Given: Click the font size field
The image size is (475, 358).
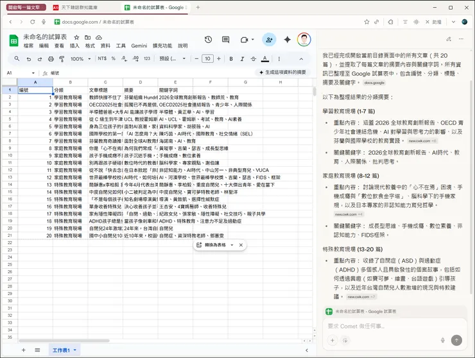Looking at the screenshot, I should 207,59.
